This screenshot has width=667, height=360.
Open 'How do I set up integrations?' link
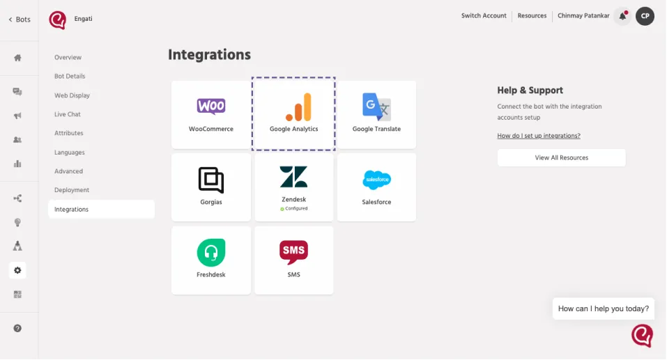point(539,136)
